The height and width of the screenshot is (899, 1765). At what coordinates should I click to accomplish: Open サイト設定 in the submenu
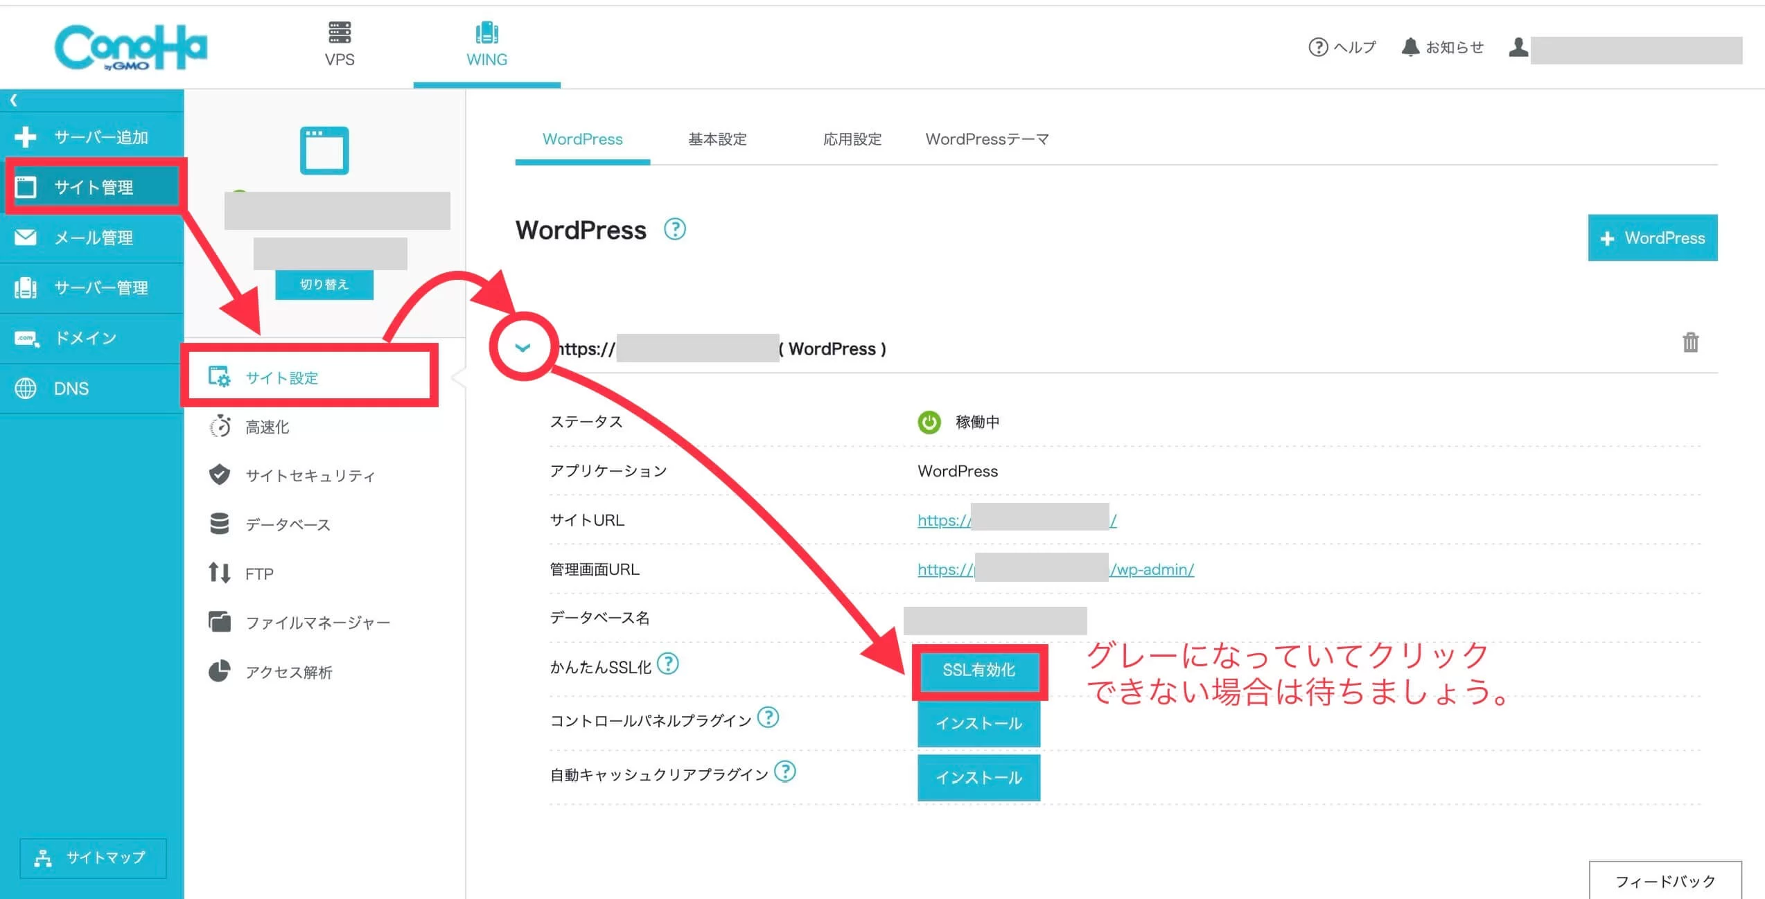pyautogui.click(x=310, y=377)
